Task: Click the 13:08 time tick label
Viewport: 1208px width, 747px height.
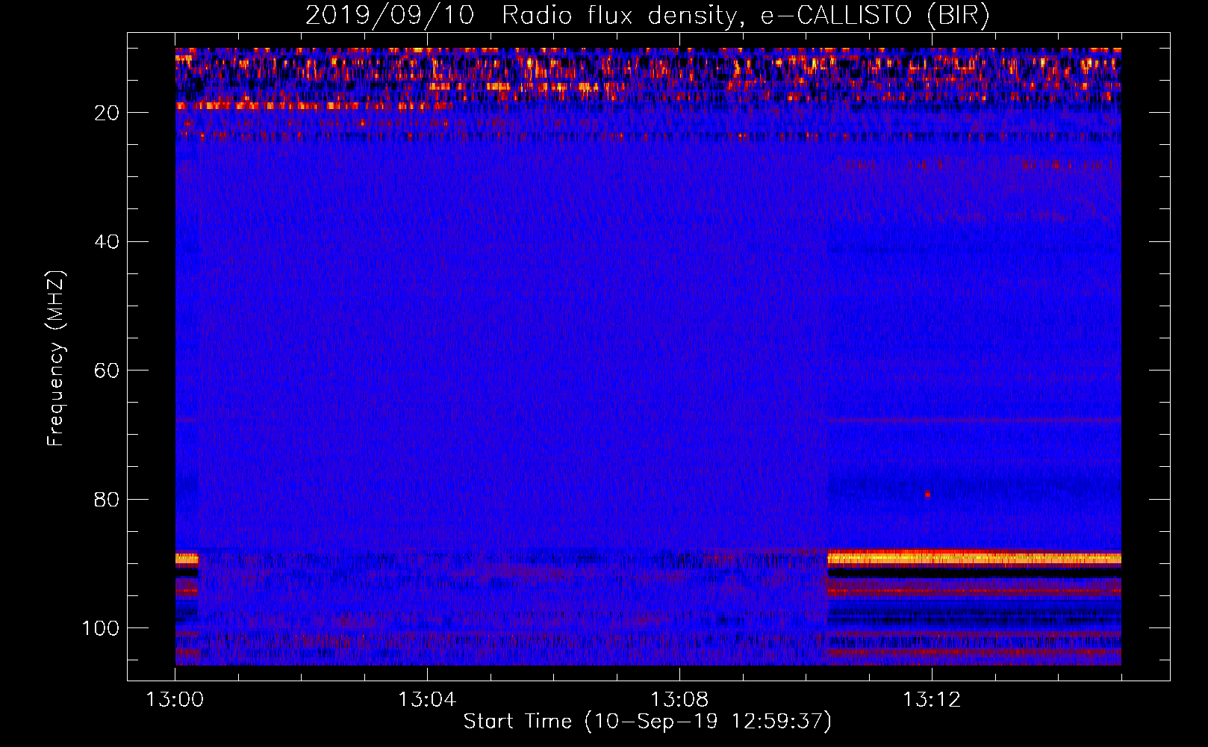Action: click(x=679, y=700)
